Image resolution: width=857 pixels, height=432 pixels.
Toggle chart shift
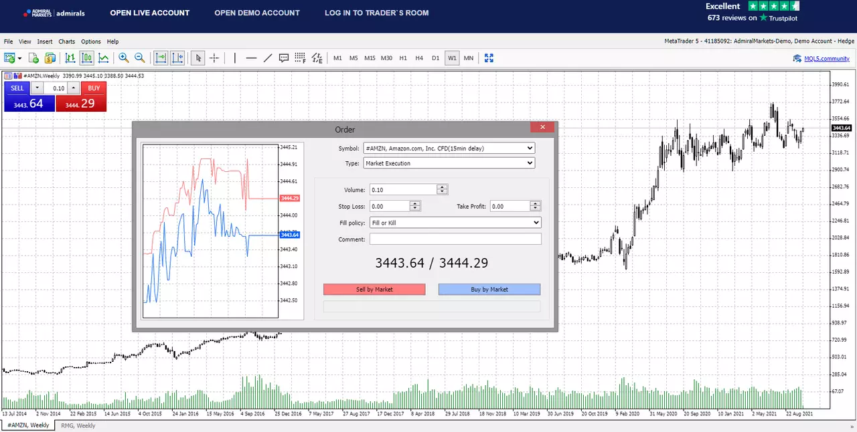tap(177, 58)
